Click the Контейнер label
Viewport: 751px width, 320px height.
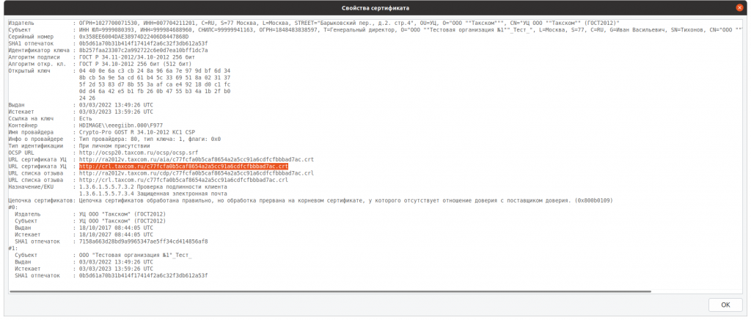(23, 125)
